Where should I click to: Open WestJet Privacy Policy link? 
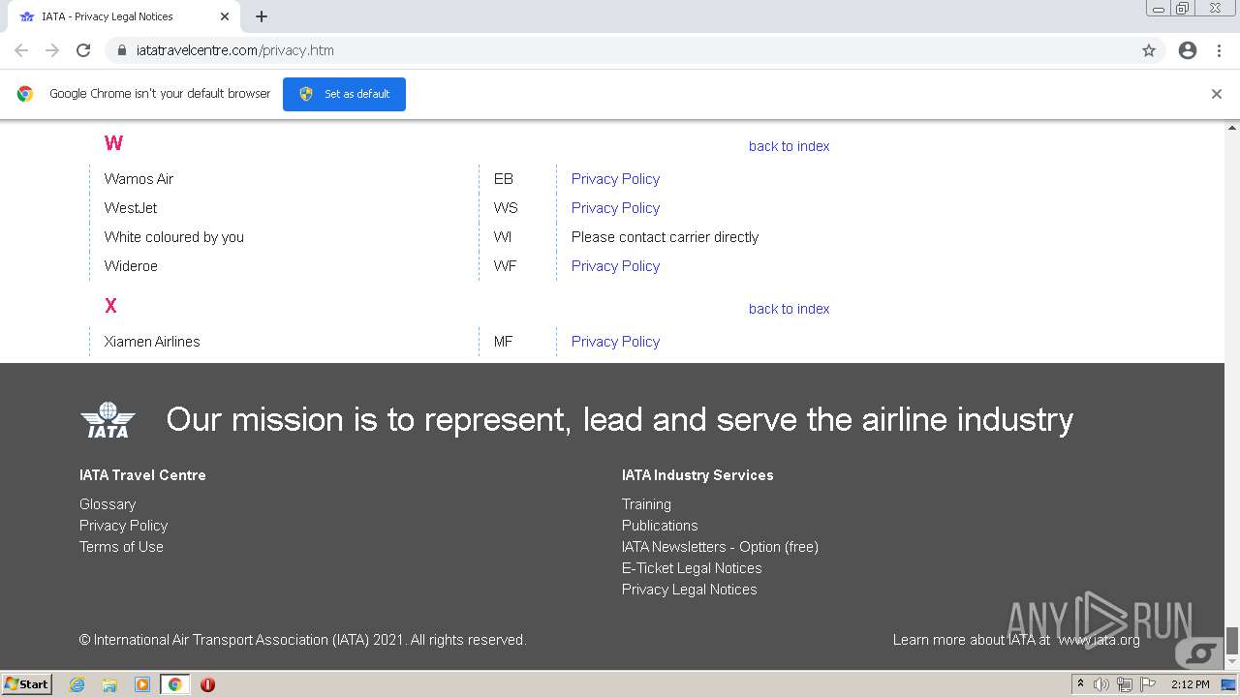[615, 208]
